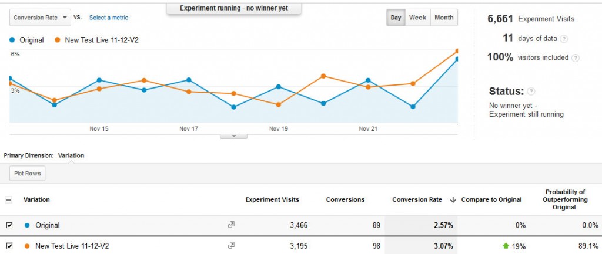602x254 pixels.
Task: Uncheck the Original variation checkbox
Action: pyautogui.click(x=9, y=225)
